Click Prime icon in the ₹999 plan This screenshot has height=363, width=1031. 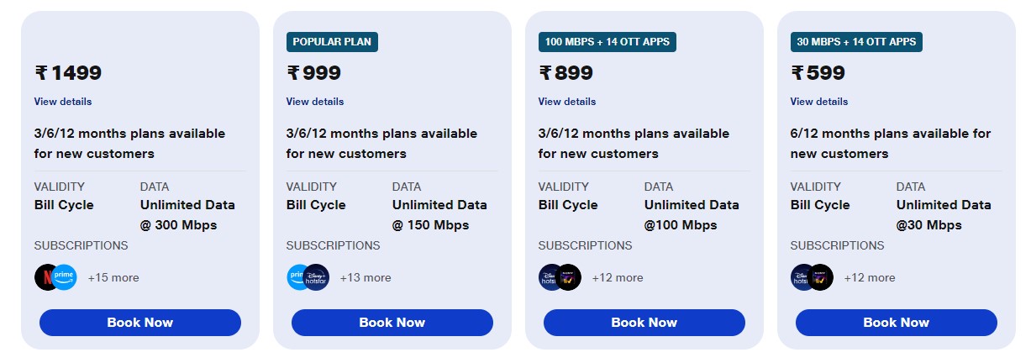(x=295, y=277)
